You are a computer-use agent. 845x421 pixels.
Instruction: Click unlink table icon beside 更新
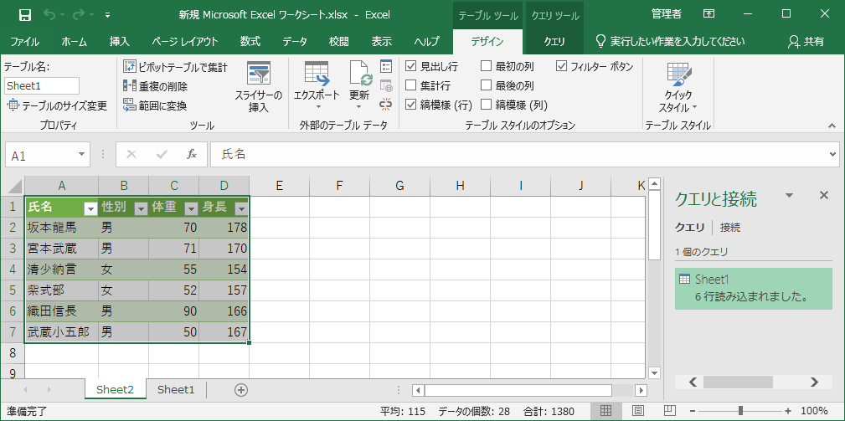click(386, 103)
